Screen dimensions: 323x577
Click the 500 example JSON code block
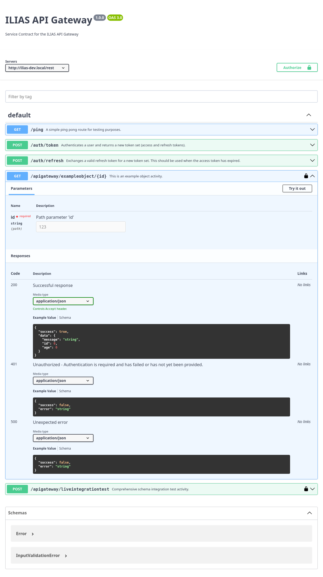[161, 464]
